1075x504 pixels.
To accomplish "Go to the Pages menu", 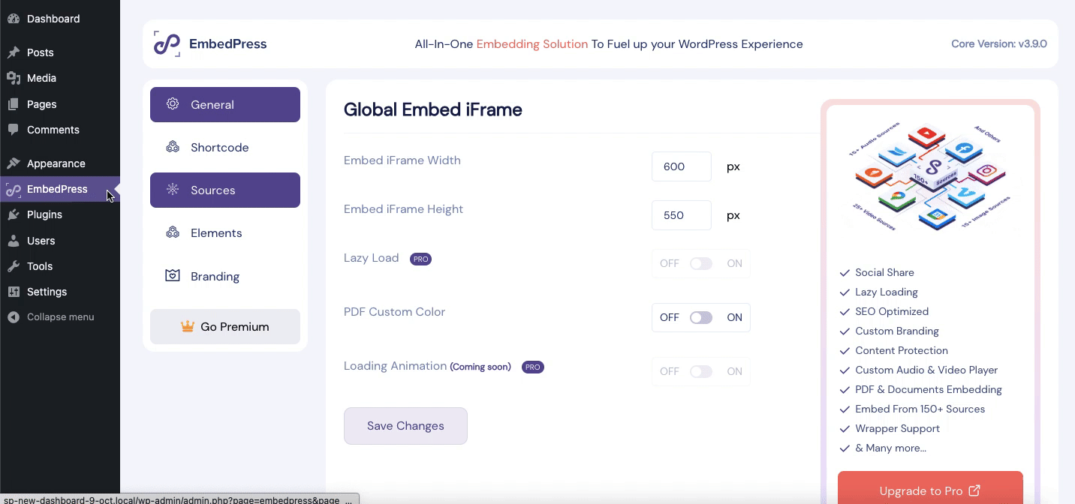I will click(60, 104).
